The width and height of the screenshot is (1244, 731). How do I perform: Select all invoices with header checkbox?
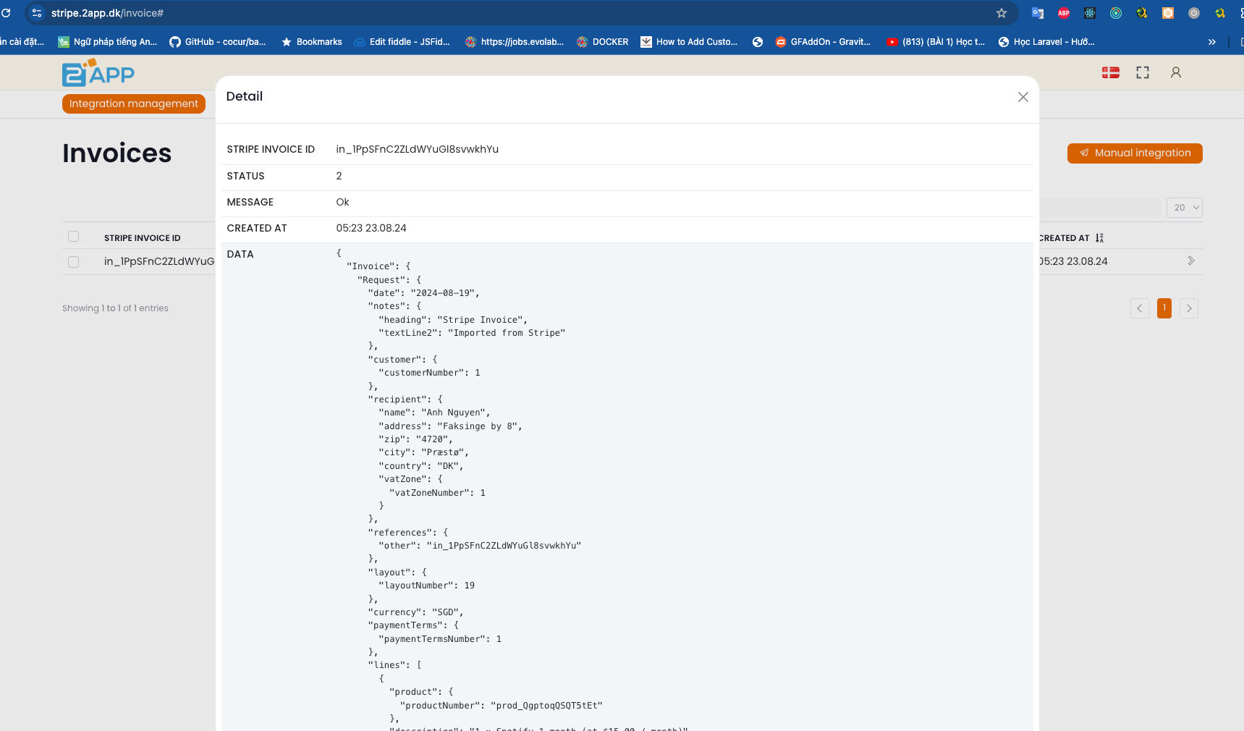pyautogui.click(x=73, y=237)
